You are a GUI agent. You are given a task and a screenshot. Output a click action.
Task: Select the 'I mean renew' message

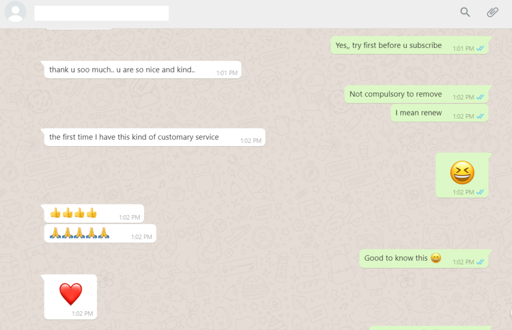(x=439, y=113)
